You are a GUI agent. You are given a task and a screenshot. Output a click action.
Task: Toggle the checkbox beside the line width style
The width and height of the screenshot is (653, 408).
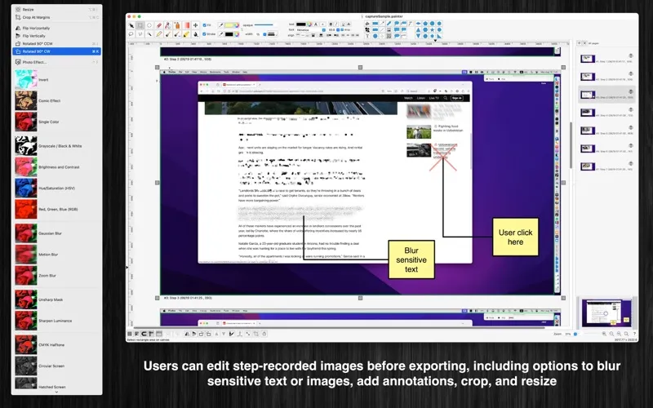pyautogui.click(x=264, y=34)
